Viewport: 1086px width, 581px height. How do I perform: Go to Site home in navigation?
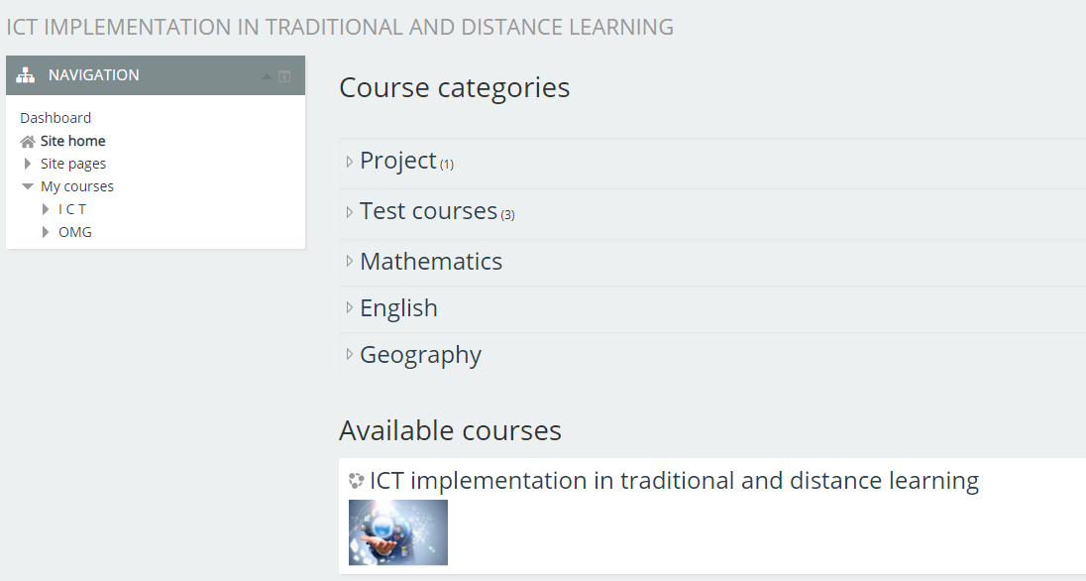point(73,141)
